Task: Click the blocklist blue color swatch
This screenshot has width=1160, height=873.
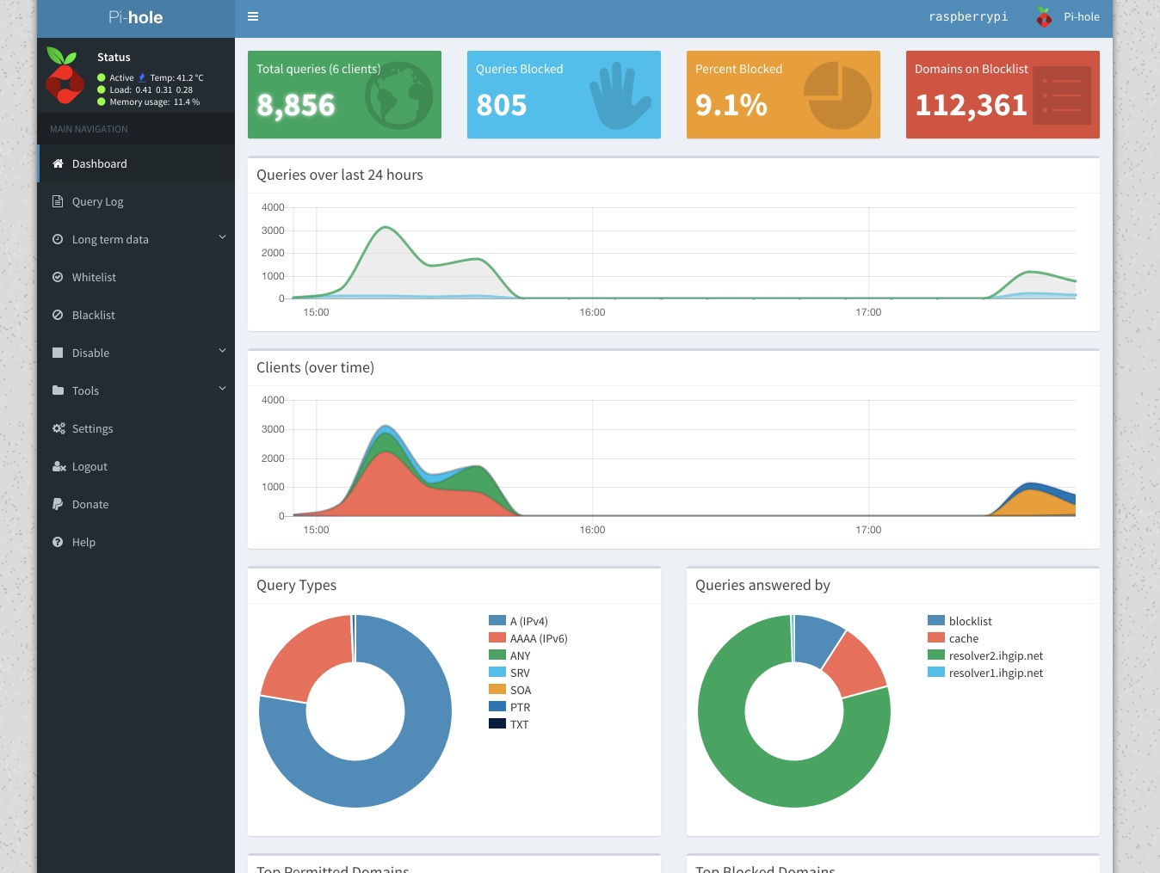Action: pyautogui.click(x=936, y=621)
